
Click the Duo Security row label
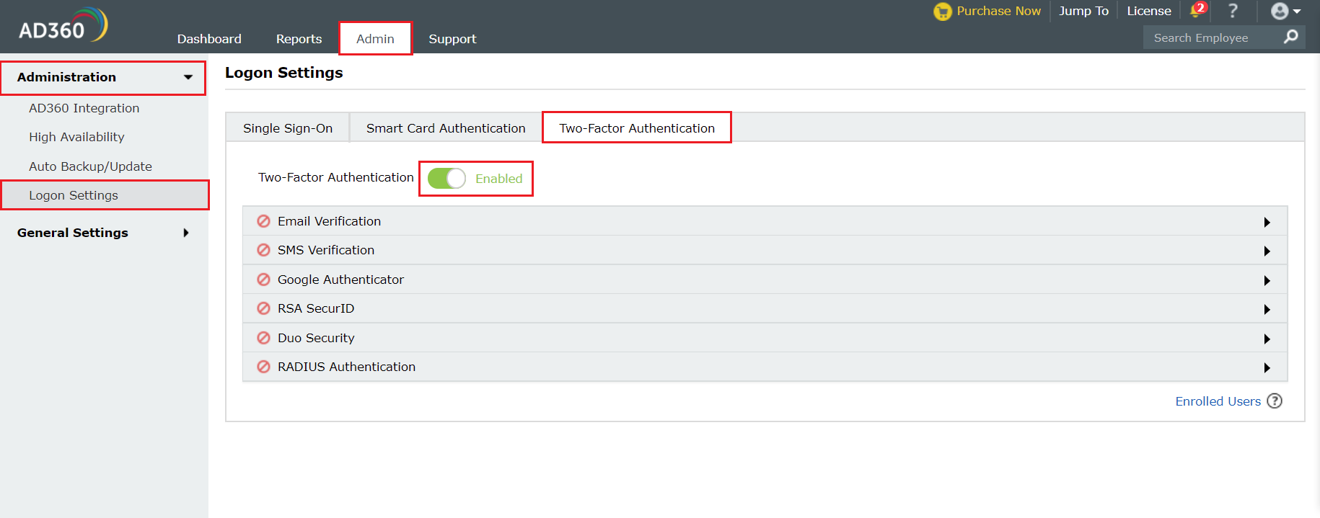point(316,338)
